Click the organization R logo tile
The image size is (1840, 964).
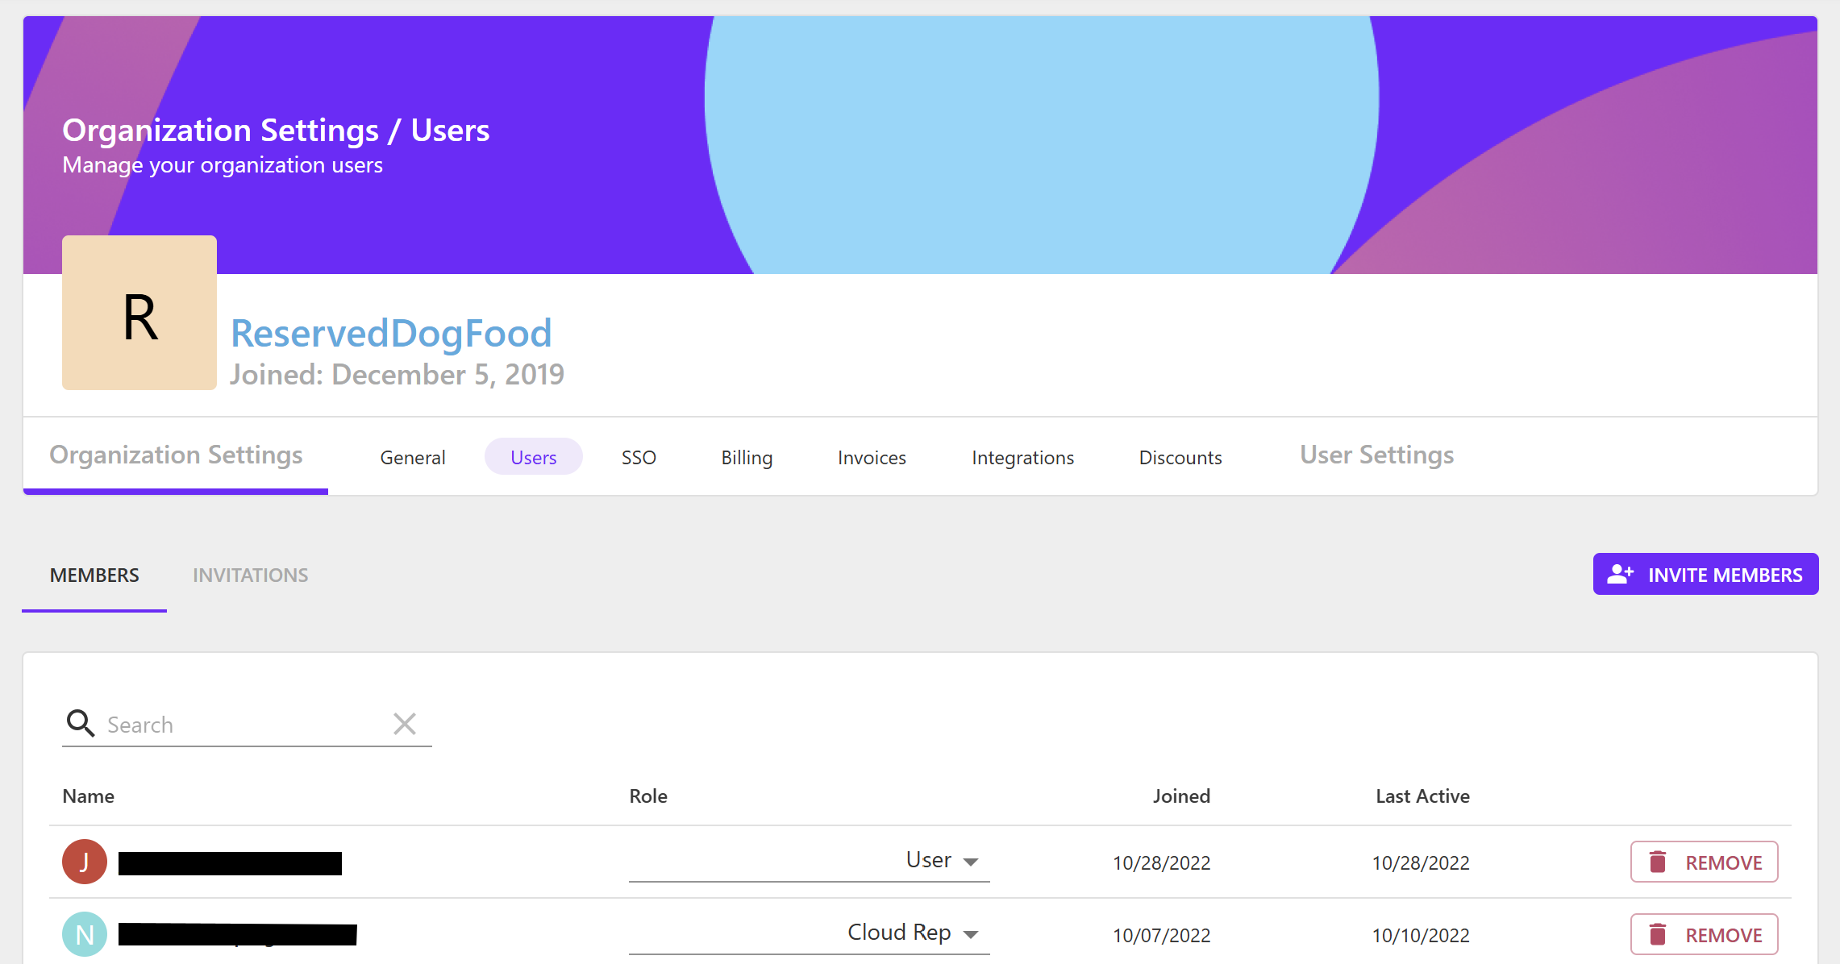point(139,313)
